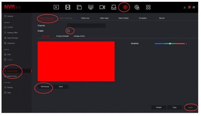Click the Full Screen button
201x116 pixels.
click(x=45, y=87)
